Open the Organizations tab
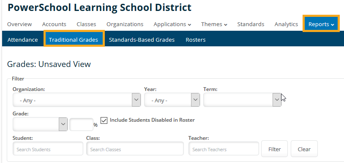The width and height of the screenshot is (344, 163). point(125,24)
